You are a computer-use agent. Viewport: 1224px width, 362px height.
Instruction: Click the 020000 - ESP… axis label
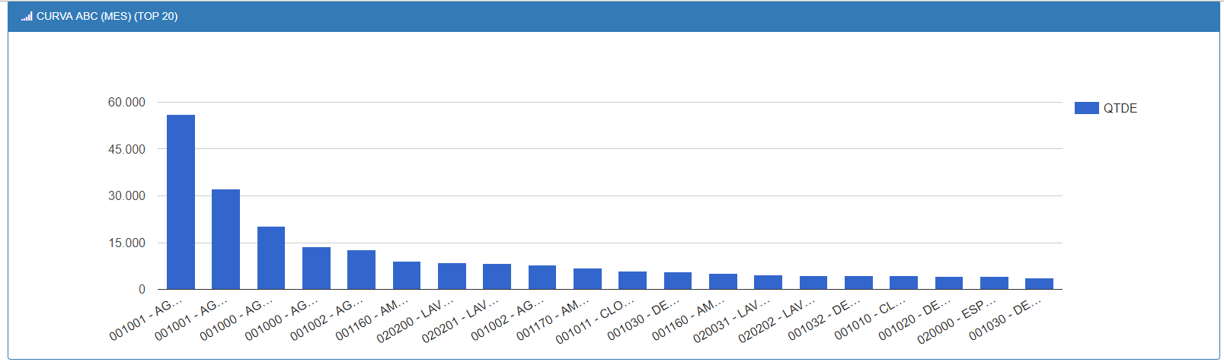(957, 320)
